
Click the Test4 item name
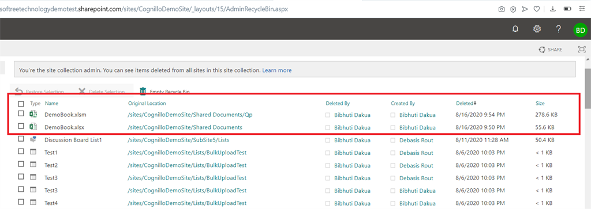point(51,203)
